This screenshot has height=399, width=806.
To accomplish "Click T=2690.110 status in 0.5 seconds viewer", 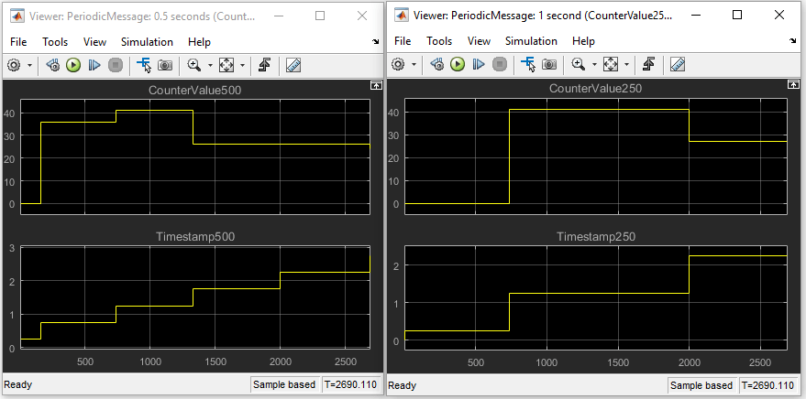I will tap(351, 384).
